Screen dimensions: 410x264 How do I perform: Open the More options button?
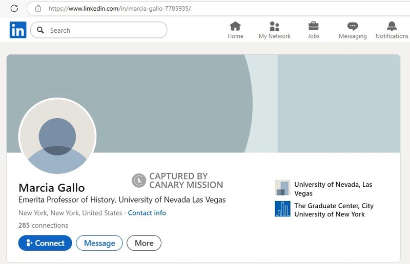[x=144, y=243]
